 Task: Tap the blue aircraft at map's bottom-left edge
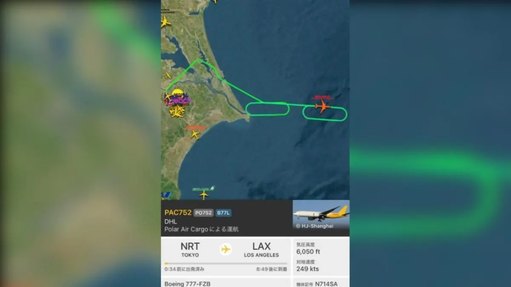coord(165,195)
